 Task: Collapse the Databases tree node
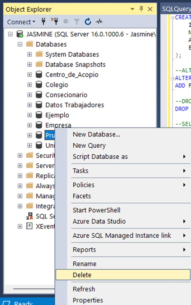20,44
